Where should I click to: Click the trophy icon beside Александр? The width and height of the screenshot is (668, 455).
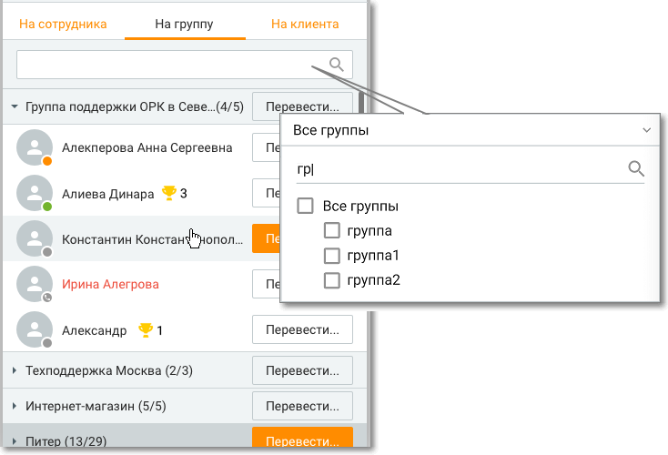point(146,330)
